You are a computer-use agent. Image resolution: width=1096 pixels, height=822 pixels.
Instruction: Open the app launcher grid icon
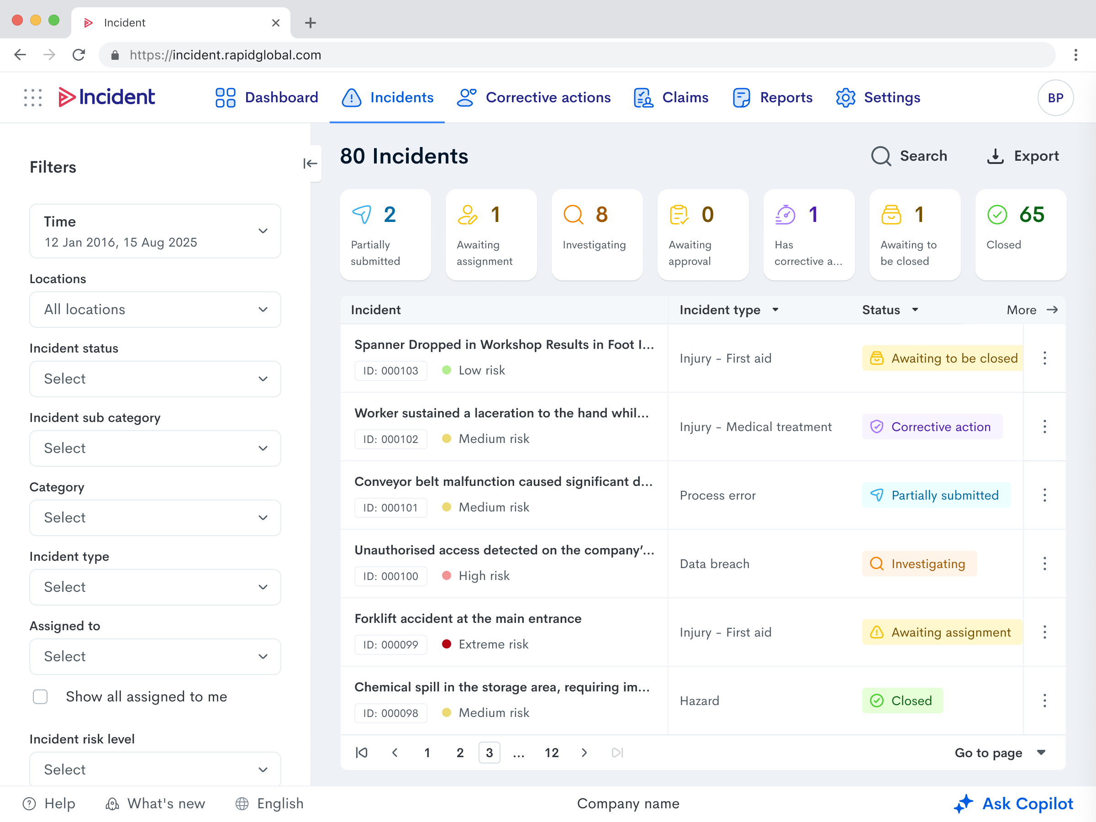pos(33,98)
